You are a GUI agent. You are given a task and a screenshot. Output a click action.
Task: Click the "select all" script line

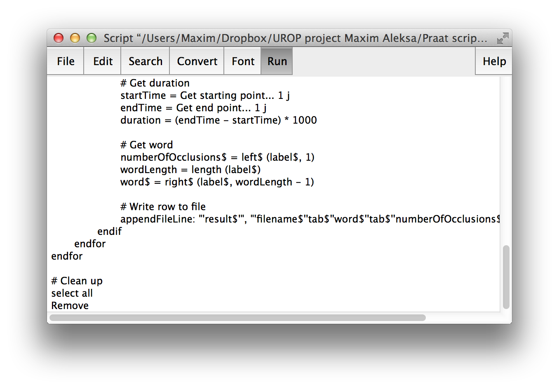(72, 293)
